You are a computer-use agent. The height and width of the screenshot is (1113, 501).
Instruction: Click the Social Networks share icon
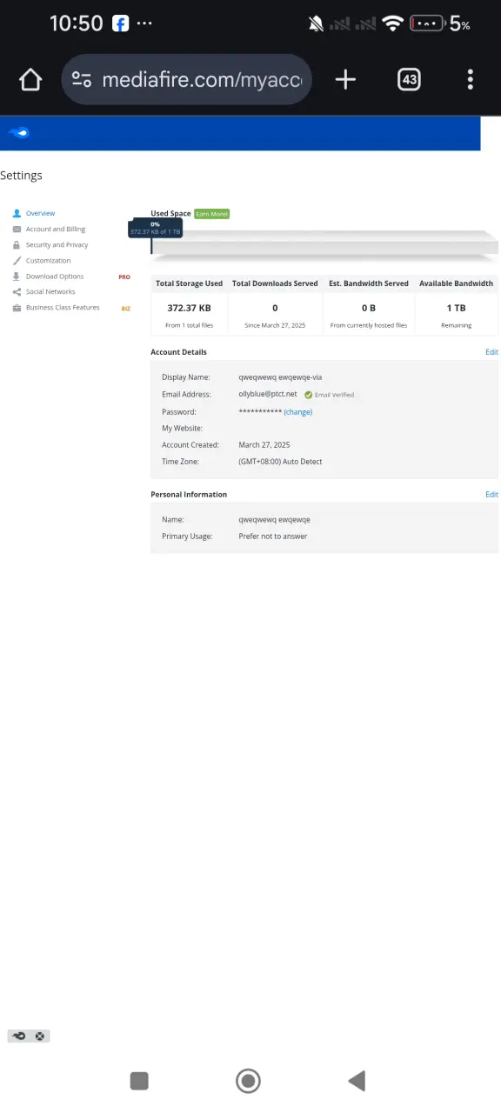[17, 291]
